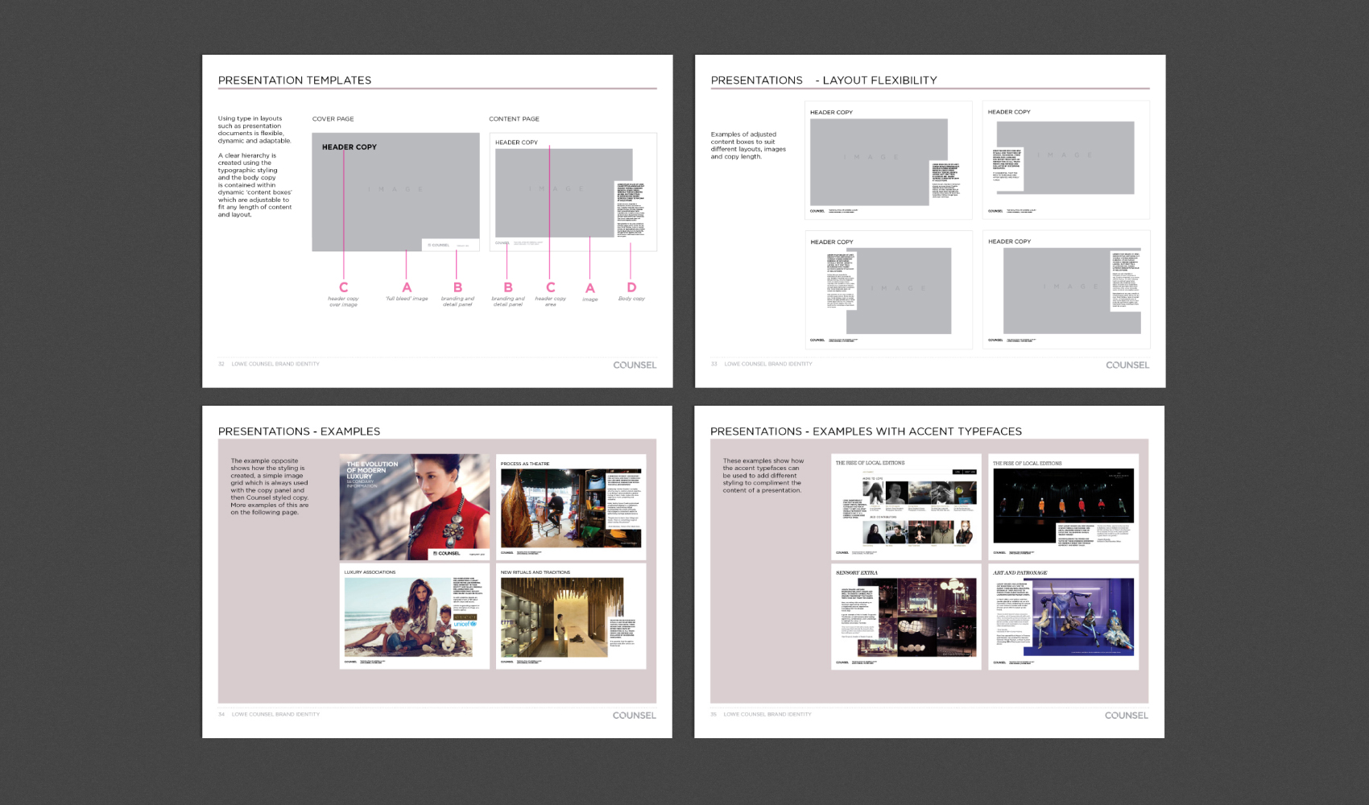
Task: Click the Examples With Accent Typefaces page heading
Action: (866, 431)
